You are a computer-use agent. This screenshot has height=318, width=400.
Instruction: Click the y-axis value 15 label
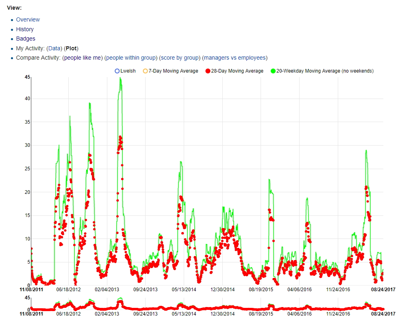tap(27, 215)
